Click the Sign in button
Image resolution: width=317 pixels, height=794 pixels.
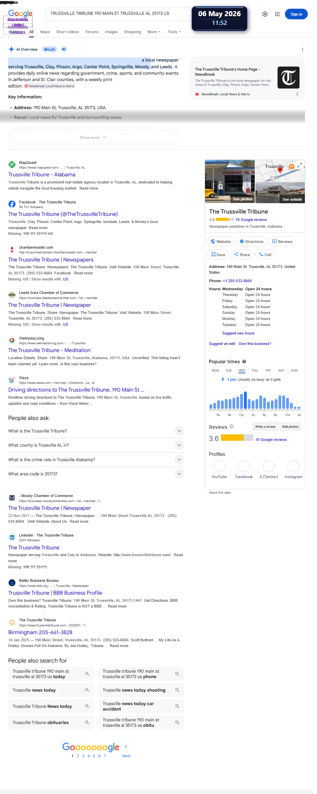click(296, 14)
